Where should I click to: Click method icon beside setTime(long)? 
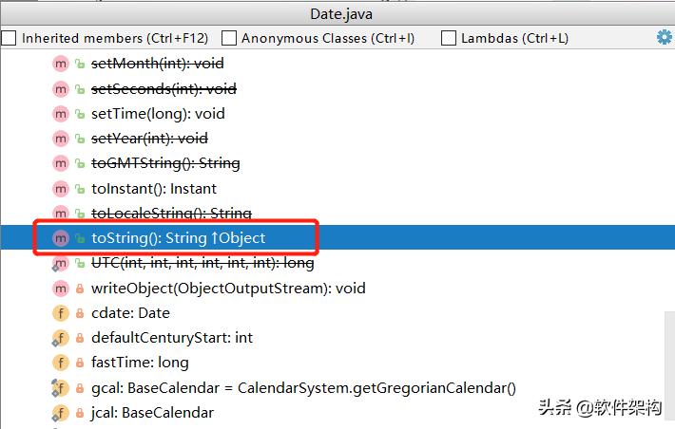point(61,114)
